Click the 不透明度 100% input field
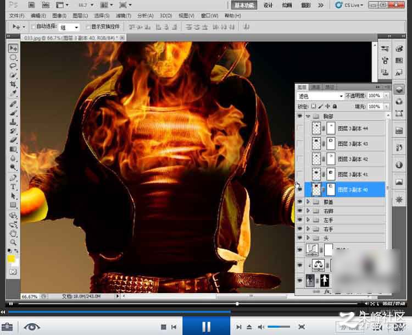Screen dimensions: 412x335 click(375, 96)
